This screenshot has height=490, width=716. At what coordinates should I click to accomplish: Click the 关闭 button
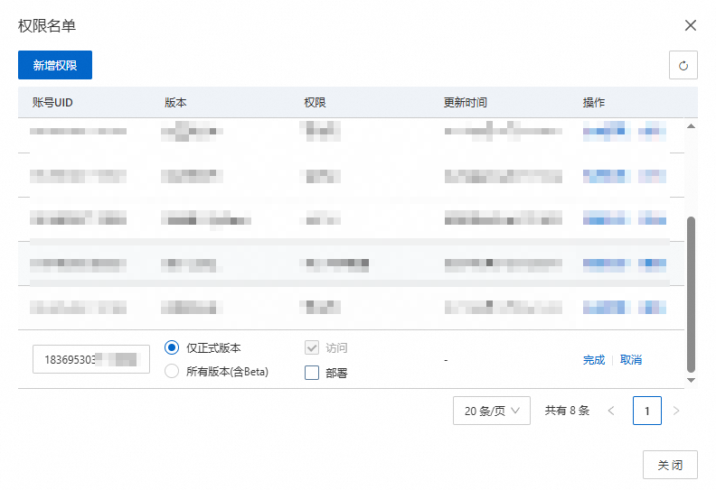pyautogui.click(x=670, y=465)
